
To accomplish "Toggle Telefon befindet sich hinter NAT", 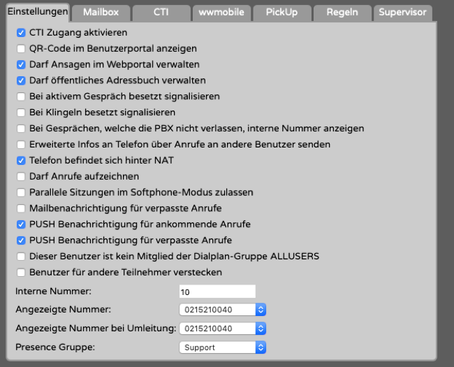I will click(21, 160).
